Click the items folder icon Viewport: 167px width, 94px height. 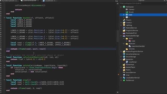click(127, 38)
